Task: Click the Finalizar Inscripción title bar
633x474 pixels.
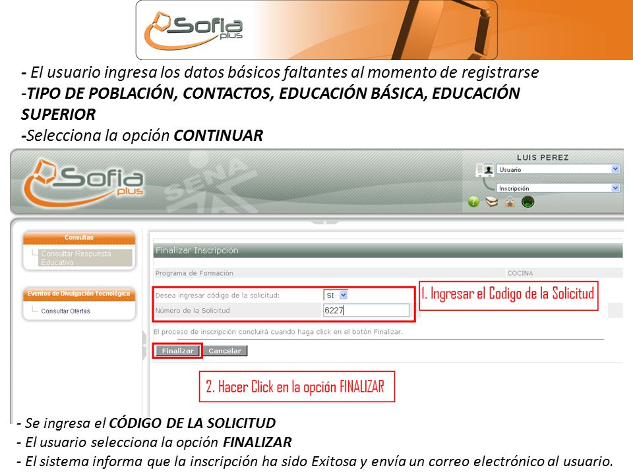Action: point(388,250)
